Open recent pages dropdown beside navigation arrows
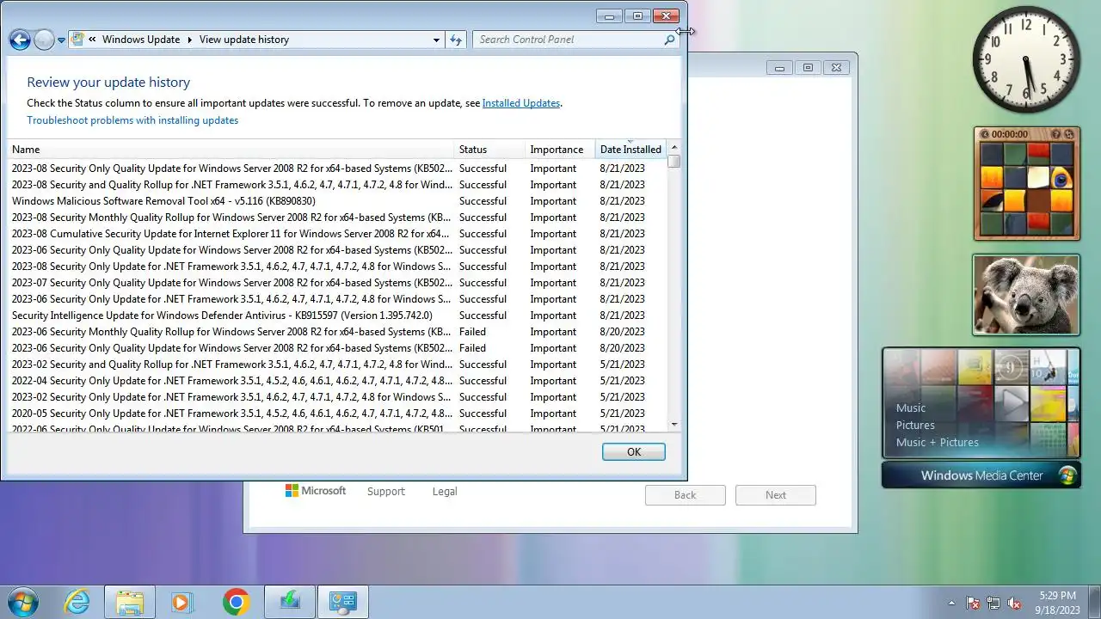This screenshot has width=1101, height=619. click(x=62, y=40)
